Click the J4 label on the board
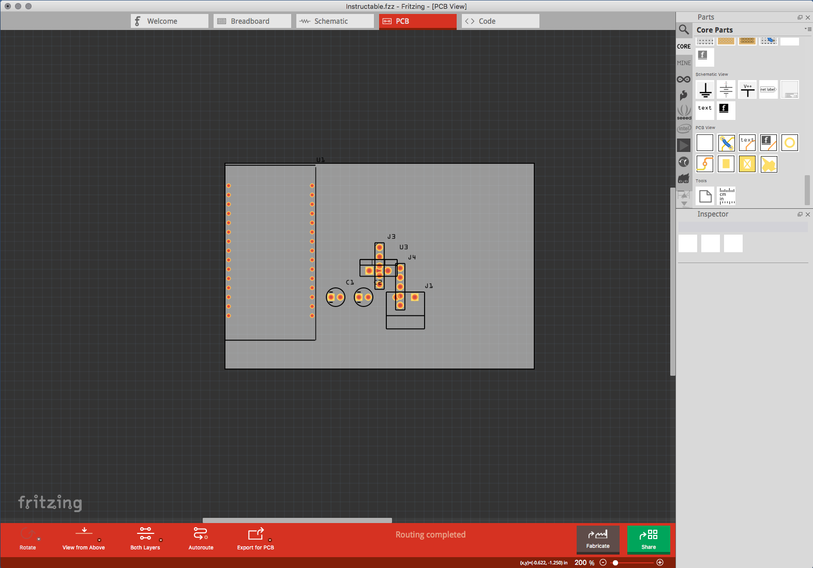 [412, 257]
